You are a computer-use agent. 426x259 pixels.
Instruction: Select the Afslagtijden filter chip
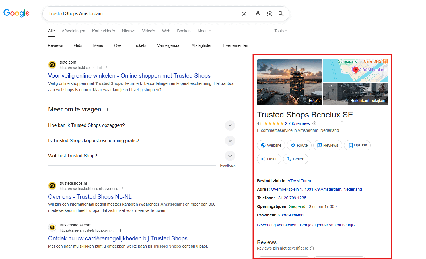[202, 45]
